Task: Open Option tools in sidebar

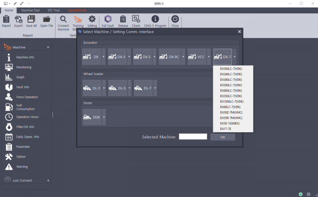Action: point(21,157)
